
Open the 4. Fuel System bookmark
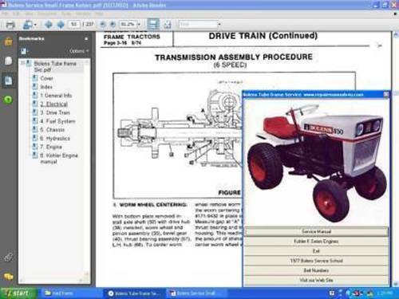coord(57,121)
